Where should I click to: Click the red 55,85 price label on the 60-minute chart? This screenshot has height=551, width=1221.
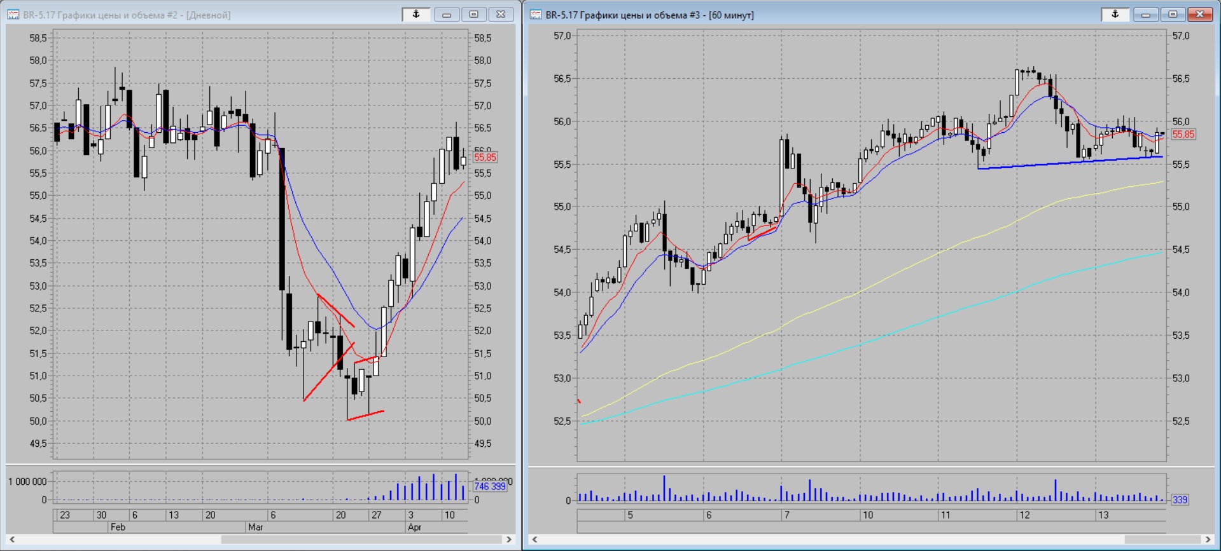coord(1183,134)
